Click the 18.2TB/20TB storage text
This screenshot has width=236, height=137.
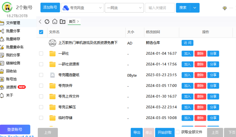(x=17, y=16)
